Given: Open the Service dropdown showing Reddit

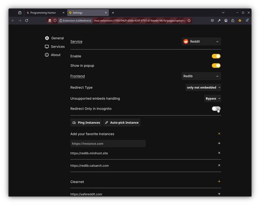Looking at the screenshot, I should pyautogui.click(x=201, y=42).
